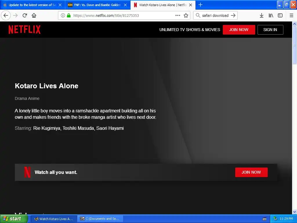This screenshot has width=297, height=223.
Task: Click the system tray icon beside the clock
Action: (276, 219)
